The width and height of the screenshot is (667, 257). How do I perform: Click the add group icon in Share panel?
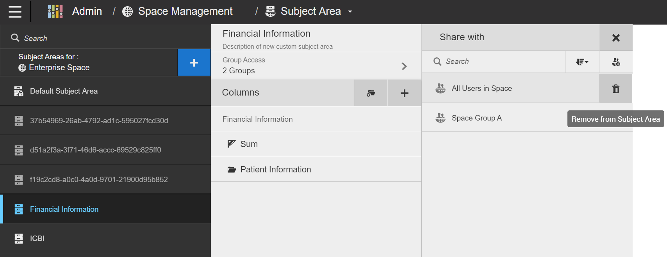616,62
